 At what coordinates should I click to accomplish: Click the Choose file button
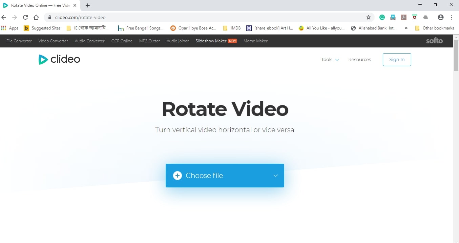[x=225, y=176]
